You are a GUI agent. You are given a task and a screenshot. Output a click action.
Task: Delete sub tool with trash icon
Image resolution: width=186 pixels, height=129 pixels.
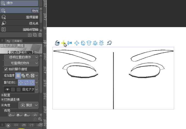(40, 35)
